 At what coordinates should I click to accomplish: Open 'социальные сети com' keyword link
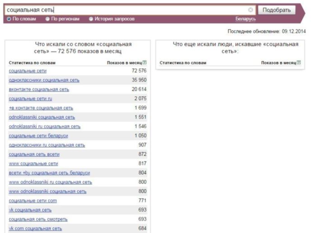[x=33, y=200]
